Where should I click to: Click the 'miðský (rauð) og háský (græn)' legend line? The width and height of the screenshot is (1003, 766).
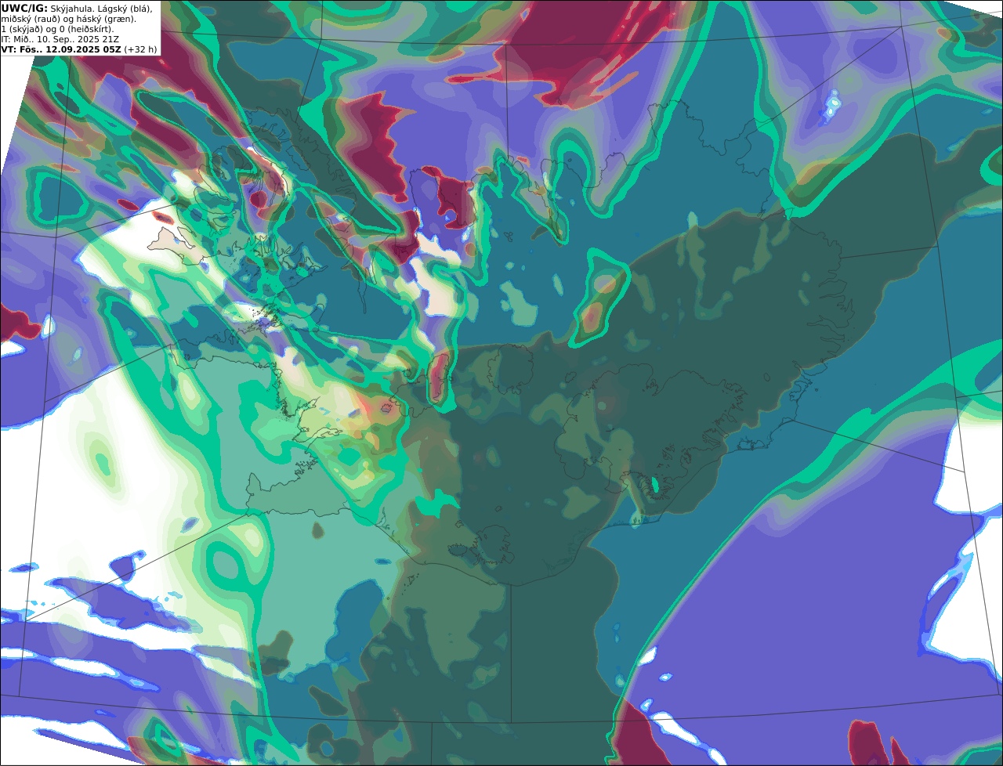pyautogui.click(x=68, y=19)
